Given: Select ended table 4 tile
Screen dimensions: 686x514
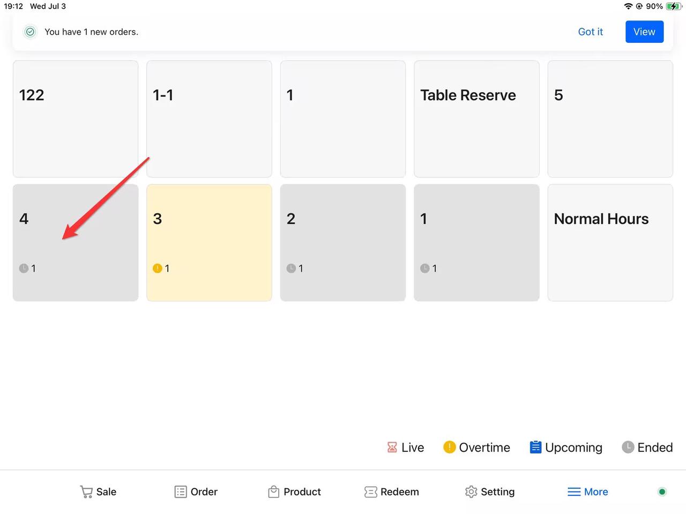Looking at the screenshot, I should coord(76,243).
